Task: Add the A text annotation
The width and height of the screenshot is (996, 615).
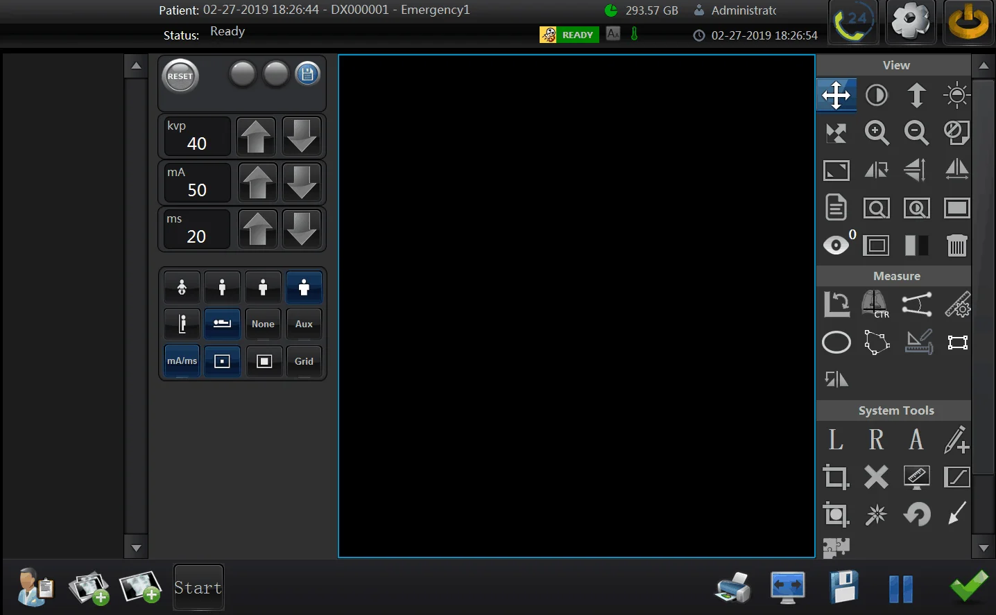Action: pyautogui.click(x=917, y=440)
